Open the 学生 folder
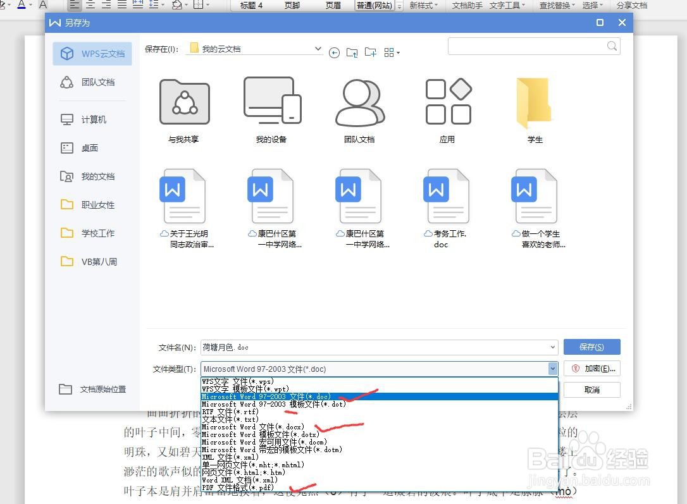The height and width of the screenshot is (504, 687). tap(535, 111)
